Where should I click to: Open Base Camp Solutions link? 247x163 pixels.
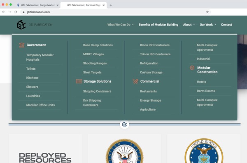pos(98,45)
